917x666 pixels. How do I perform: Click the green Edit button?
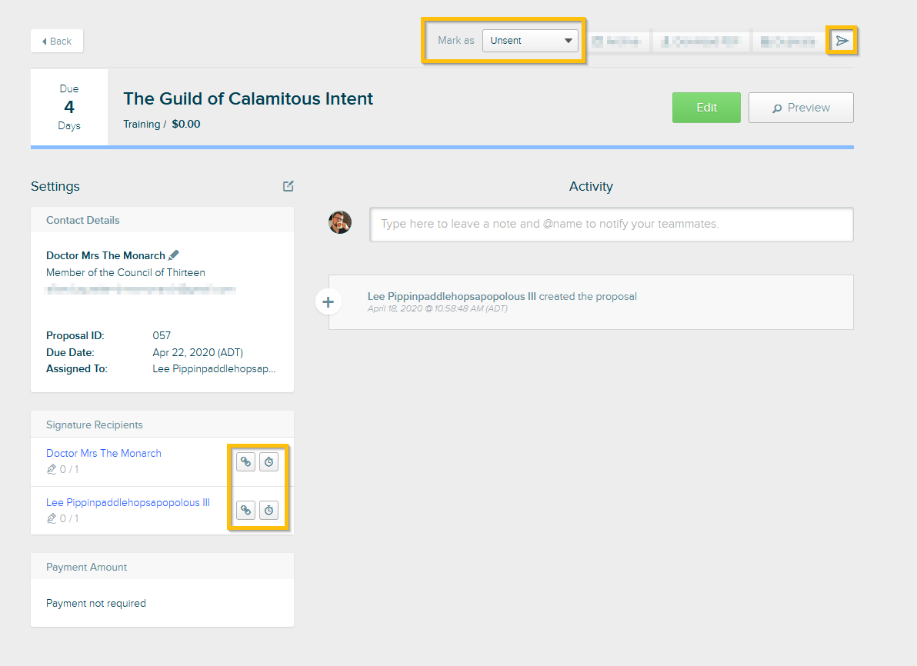(706, 108)
